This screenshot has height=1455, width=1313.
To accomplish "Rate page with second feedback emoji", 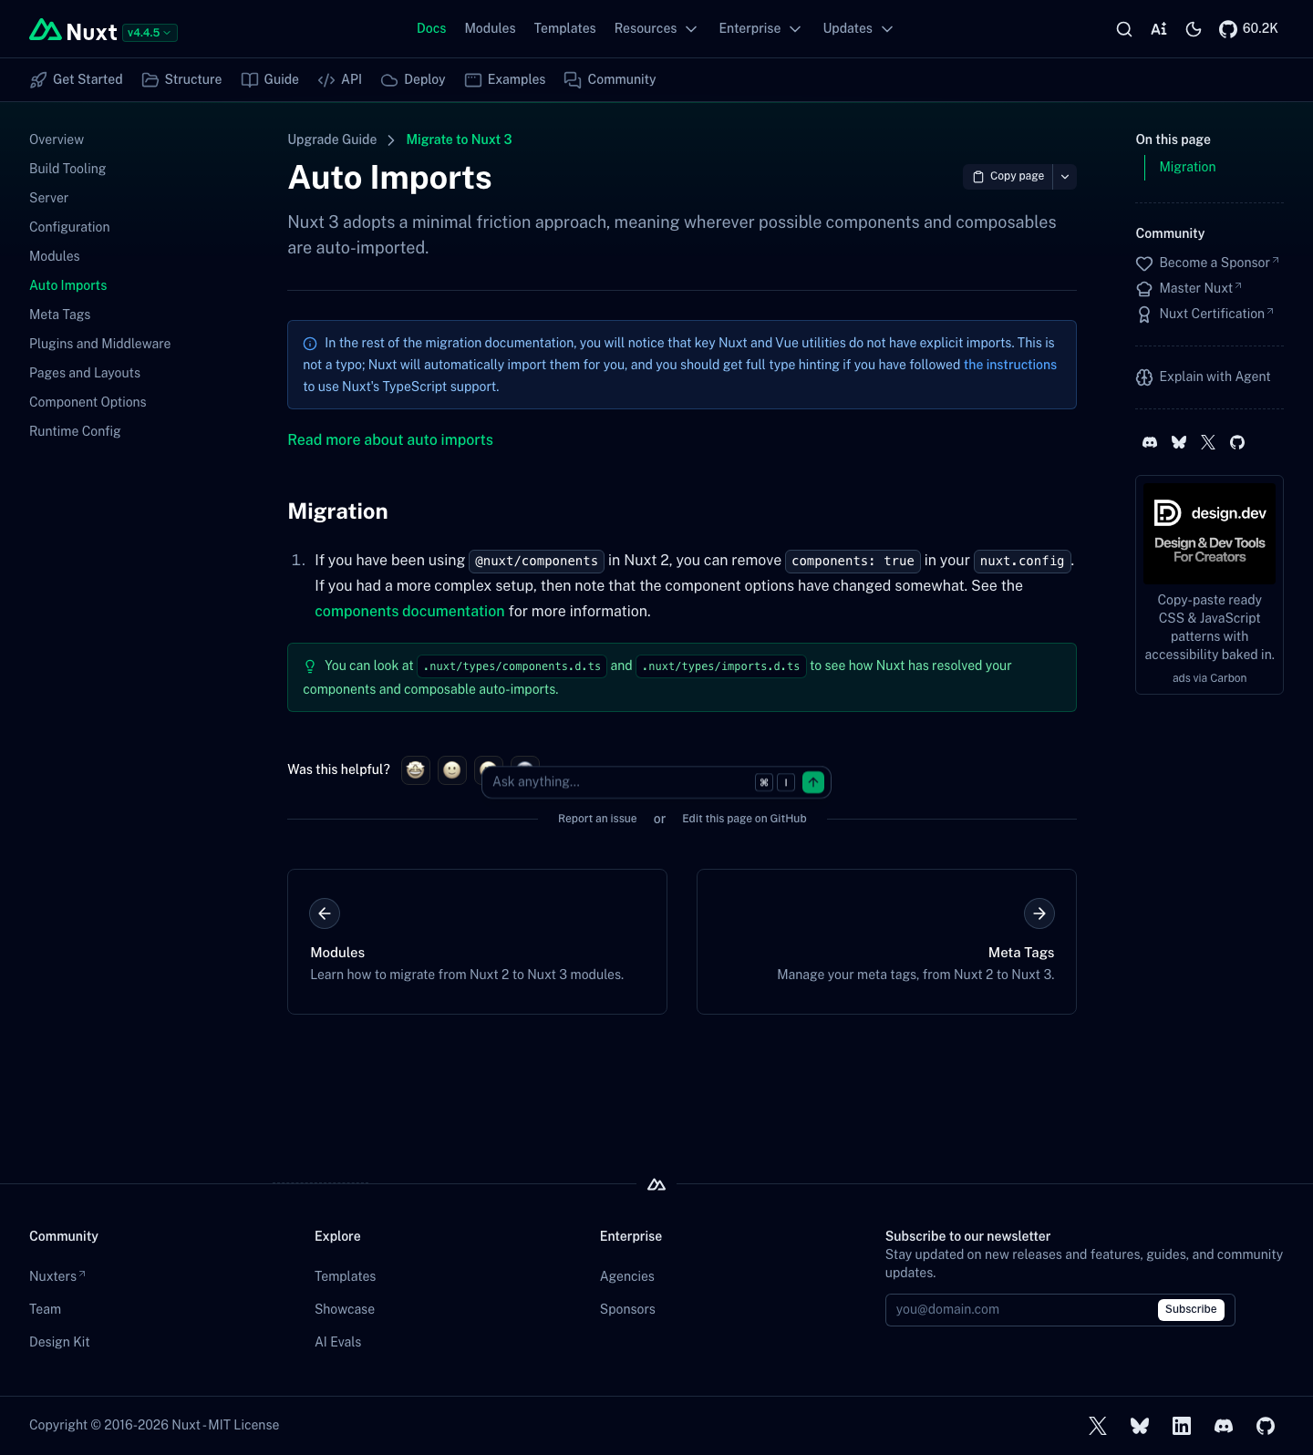I will [452, 770].
